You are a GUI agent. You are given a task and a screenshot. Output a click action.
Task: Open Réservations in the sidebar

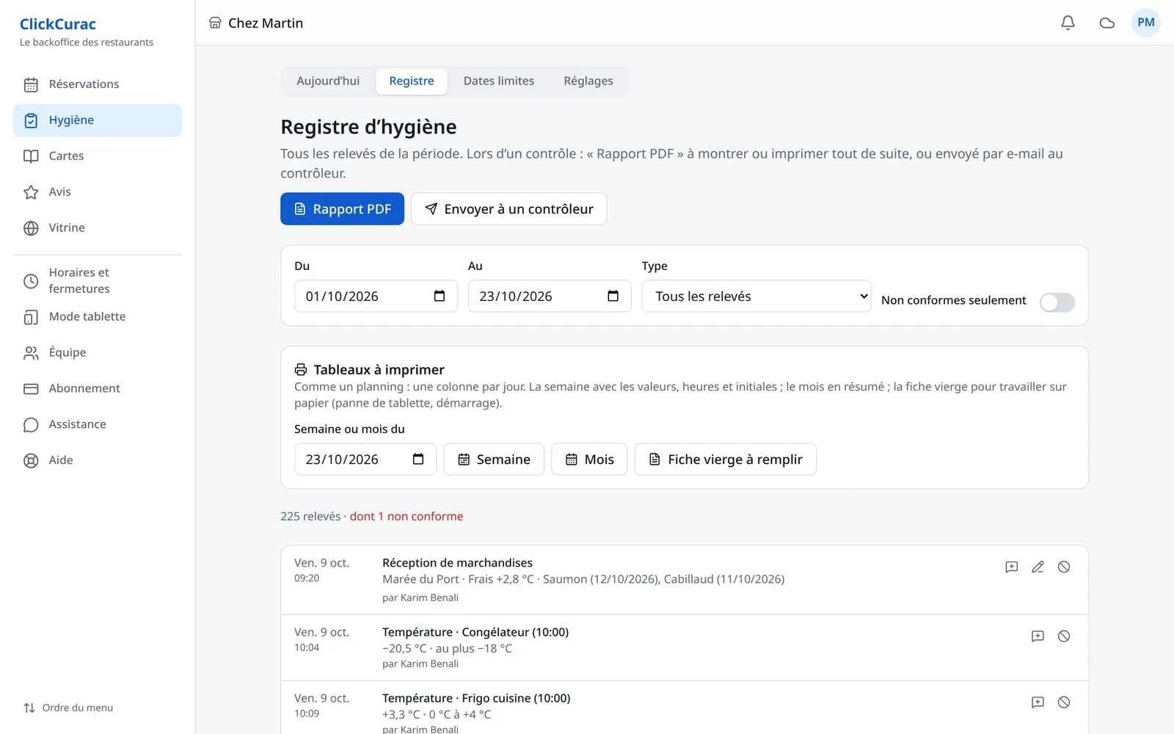pos(98,84)
